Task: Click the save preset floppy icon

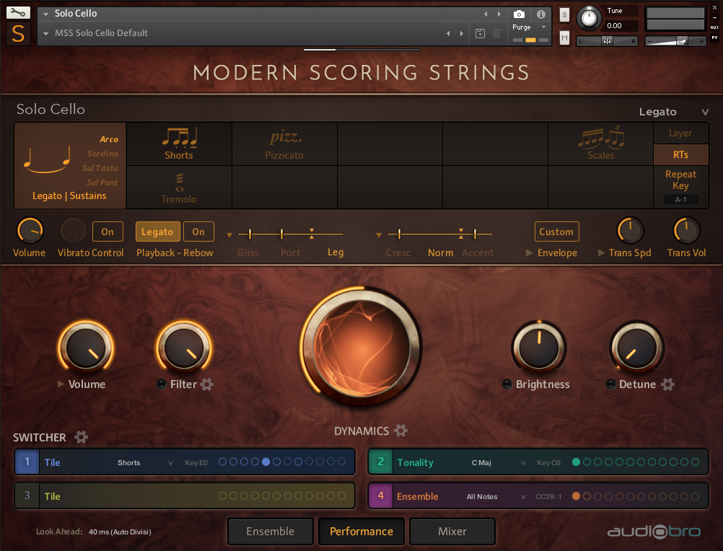Action: pos(480,33)
